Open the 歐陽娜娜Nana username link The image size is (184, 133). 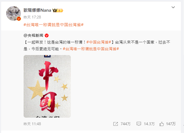click(x=37, y=10)
